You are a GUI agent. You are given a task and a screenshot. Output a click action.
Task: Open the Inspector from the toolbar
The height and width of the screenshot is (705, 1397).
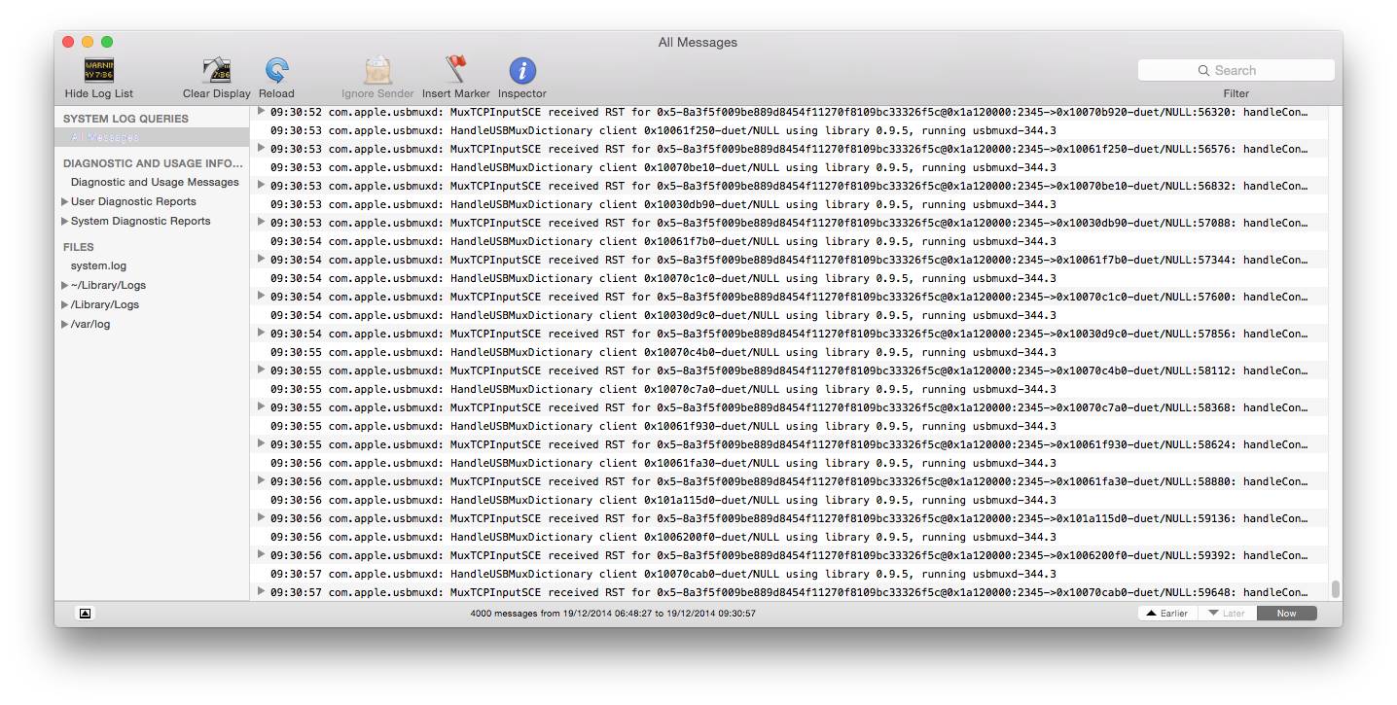click(522, 70)
